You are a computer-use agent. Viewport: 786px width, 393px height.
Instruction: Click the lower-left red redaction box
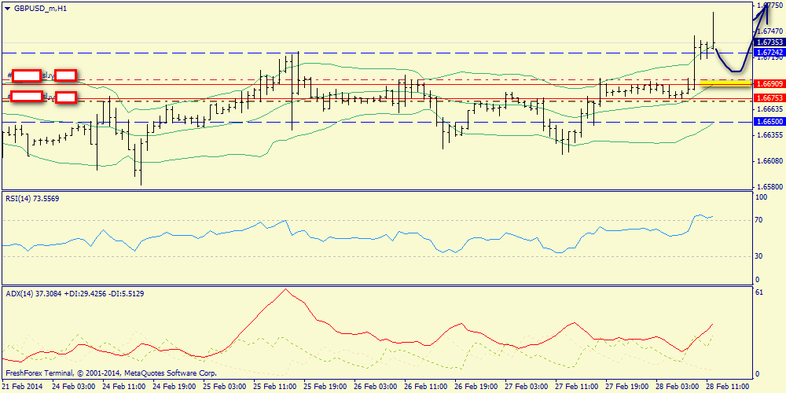point(27,97)
